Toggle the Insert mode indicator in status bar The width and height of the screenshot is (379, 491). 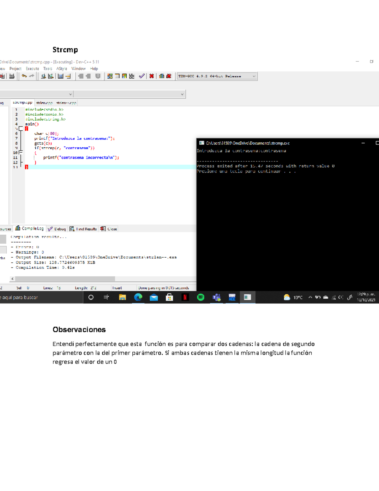tap(117, 288)
